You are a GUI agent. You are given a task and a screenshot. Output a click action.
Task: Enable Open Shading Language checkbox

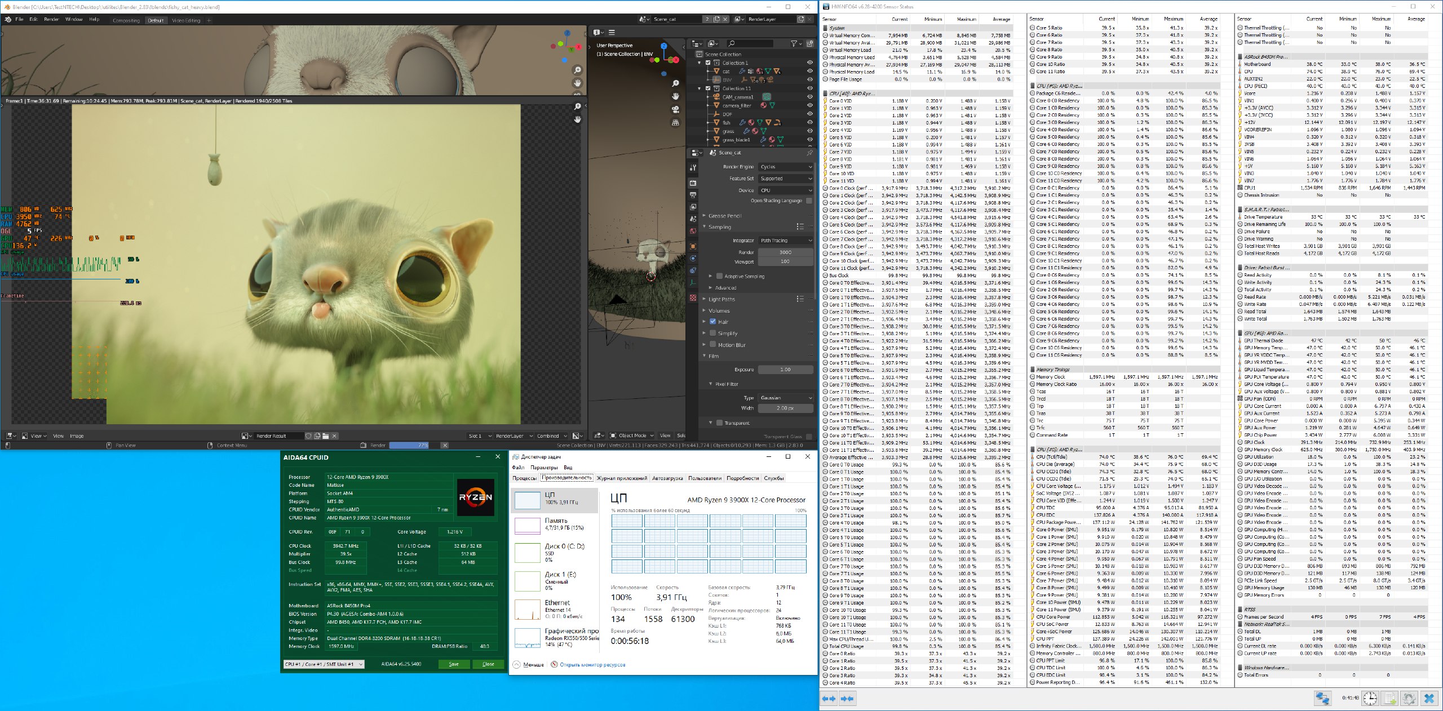click(x=809, y=201)
